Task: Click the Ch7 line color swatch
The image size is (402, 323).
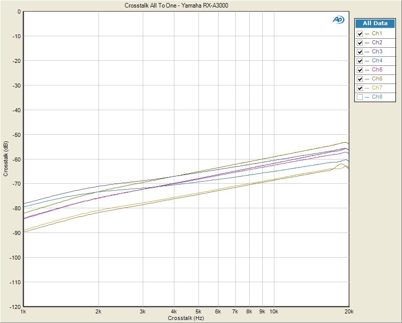Action: click(x=367, y=88)
